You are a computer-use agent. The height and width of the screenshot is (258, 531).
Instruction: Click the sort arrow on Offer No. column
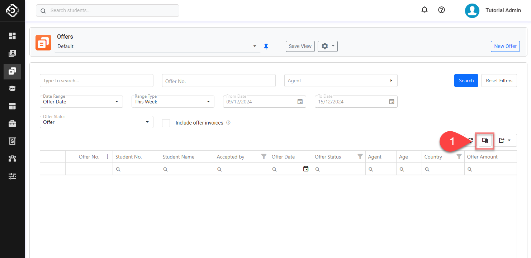click(107, 156)
